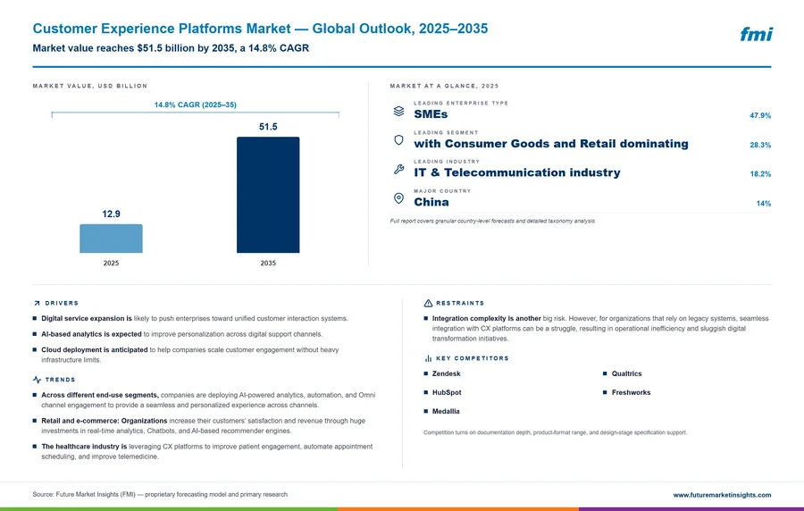The width and height of the screenshot is (804, 511).
Task: Click the competition note about documentation depth
Action: [556, 432]
